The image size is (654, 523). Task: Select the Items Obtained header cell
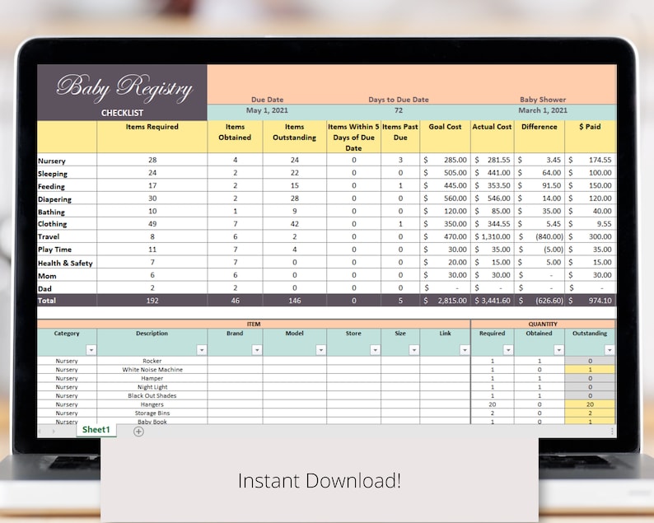(235, 137)
